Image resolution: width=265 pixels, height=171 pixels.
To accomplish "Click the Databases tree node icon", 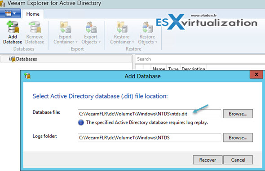I will pyautogui.click(x=12, y=59).
